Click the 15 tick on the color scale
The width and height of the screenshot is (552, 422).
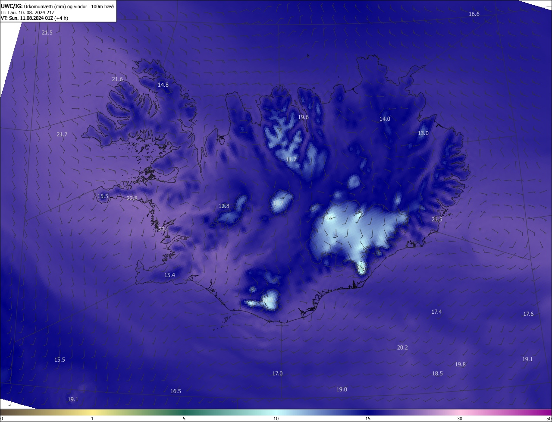tap(368, 419)
